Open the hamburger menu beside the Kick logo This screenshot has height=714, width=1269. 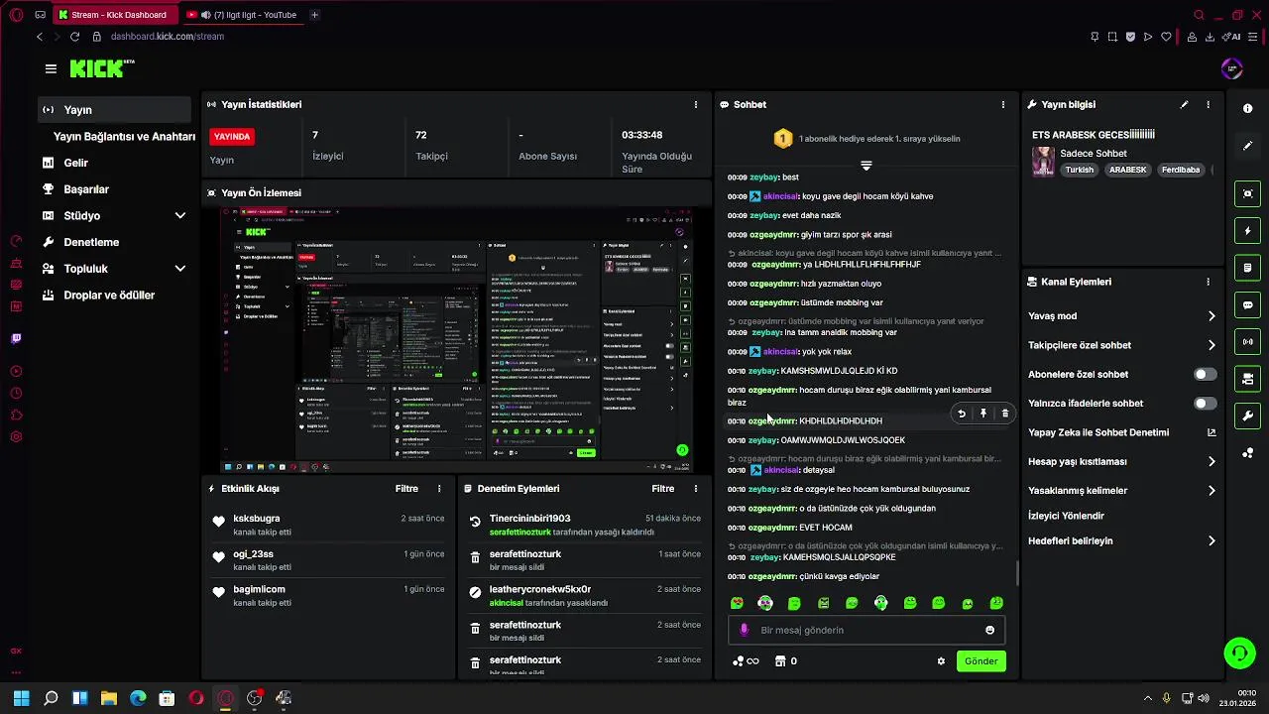51,68
